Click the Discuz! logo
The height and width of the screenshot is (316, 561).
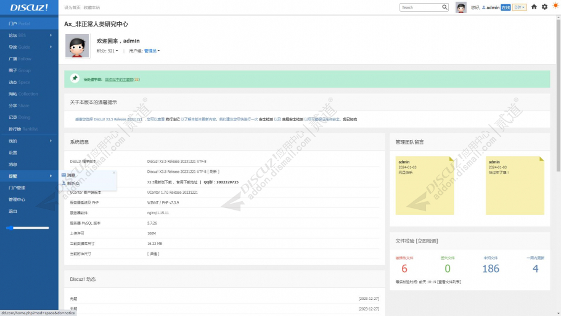pos(29,7)
